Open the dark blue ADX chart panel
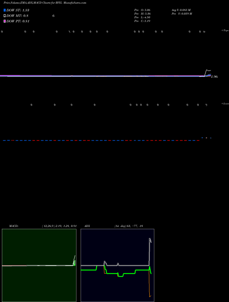Viewport: 229px width, 302px height. coord(117,265)
